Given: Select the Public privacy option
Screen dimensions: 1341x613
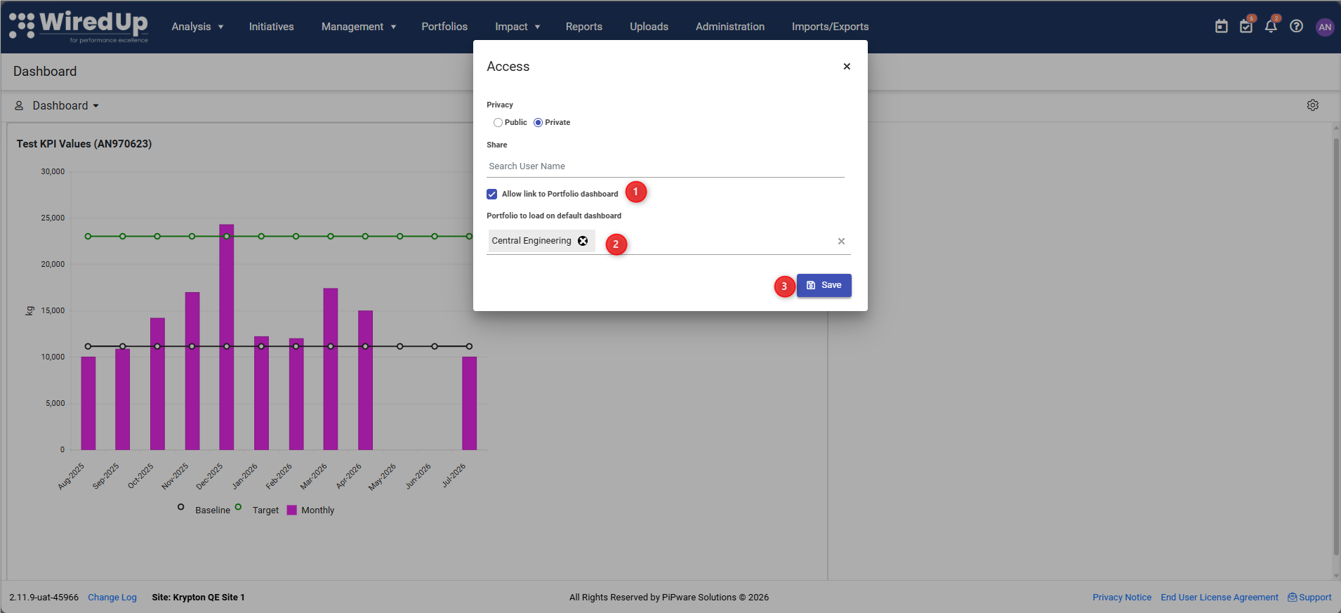Looking at the screenshot, I should (498, 122).
